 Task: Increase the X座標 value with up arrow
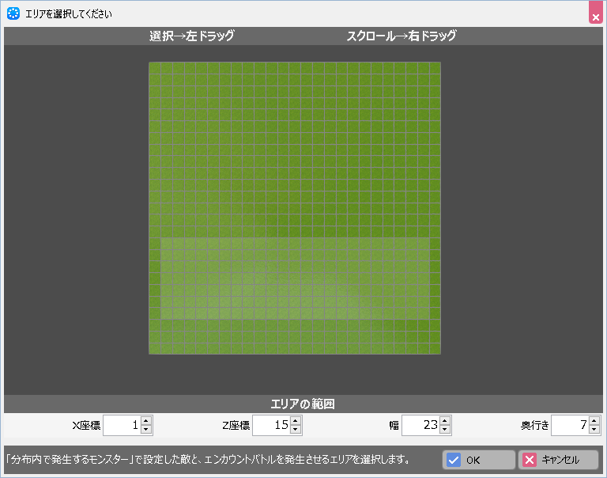[146, 421]
